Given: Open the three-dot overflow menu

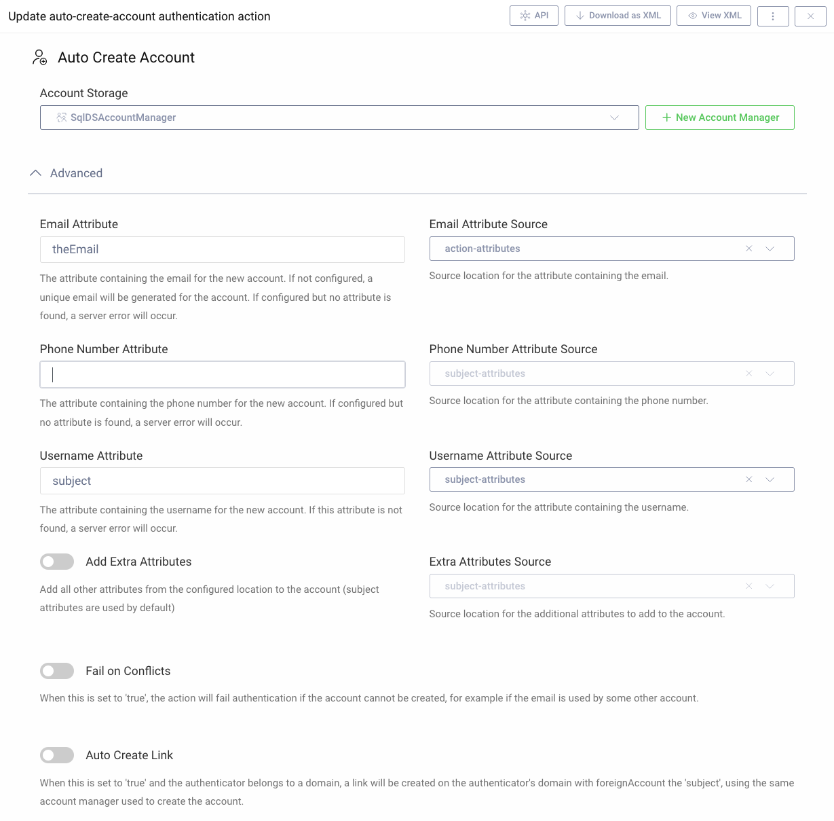Looking at the screenshot, I should (x=773, y=15).
